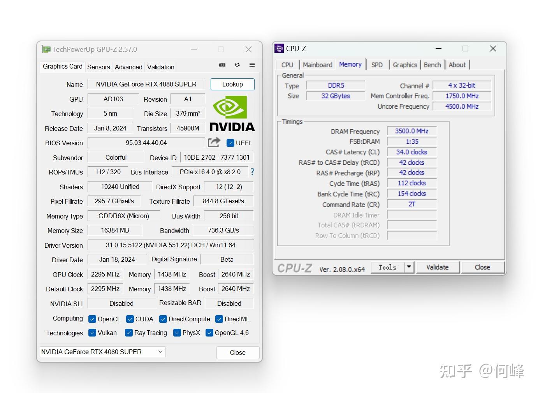Click the Lookup button

[x=232, y=84]
